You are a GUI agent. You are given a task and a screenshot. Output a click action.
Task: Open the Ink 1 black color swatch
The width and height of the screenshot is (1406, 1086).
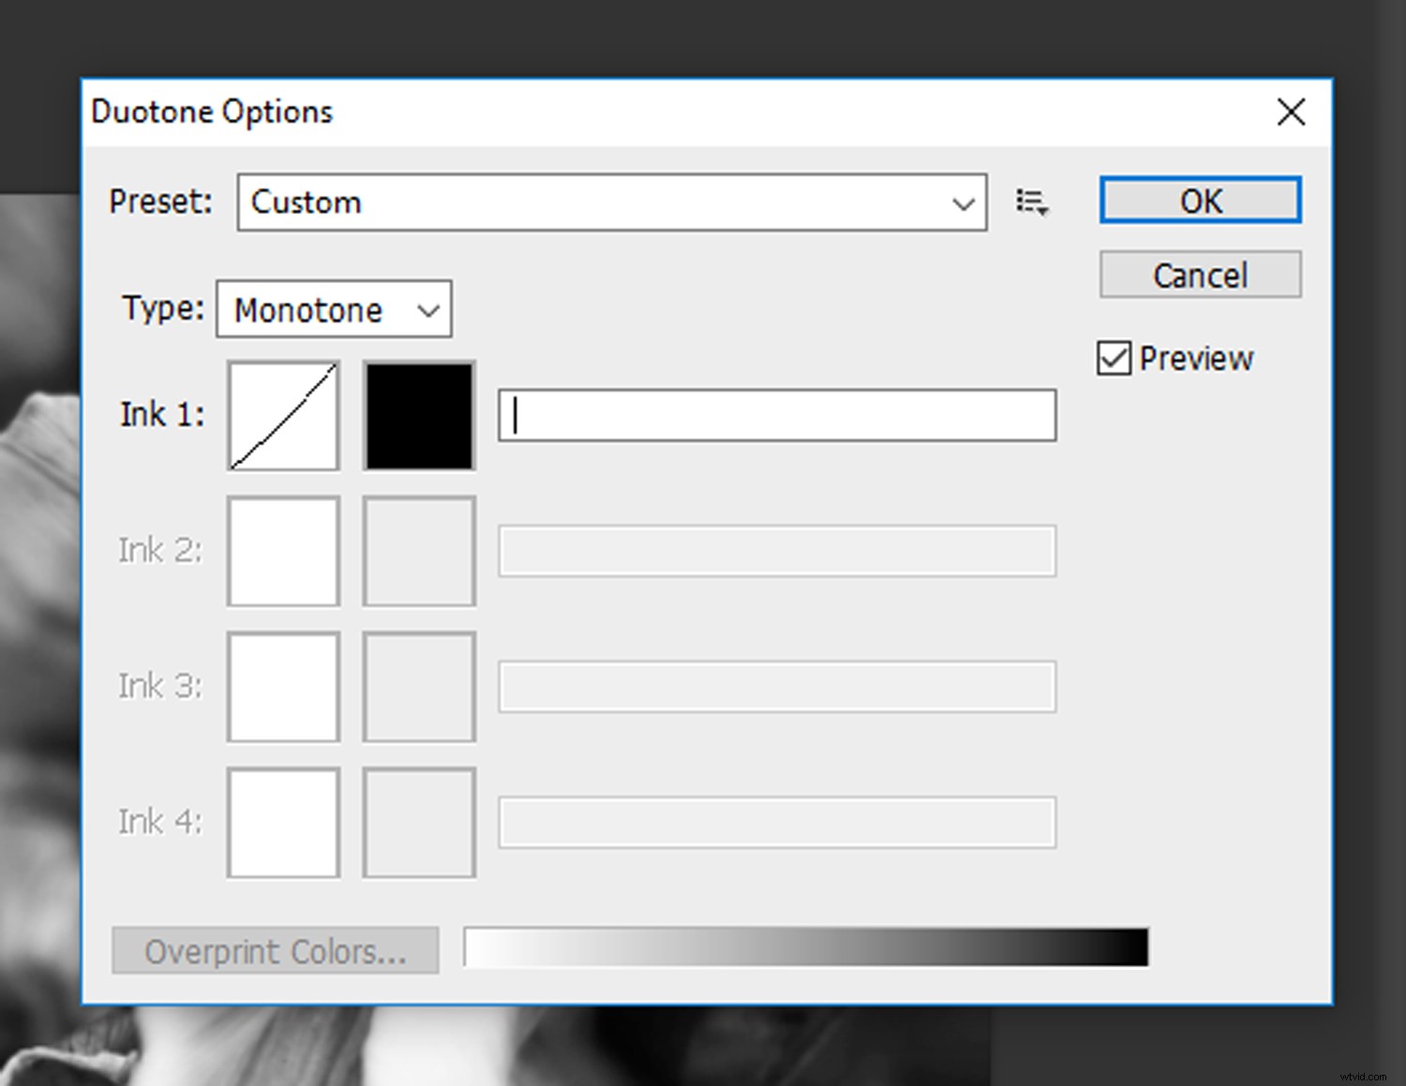tap(418, 415)
